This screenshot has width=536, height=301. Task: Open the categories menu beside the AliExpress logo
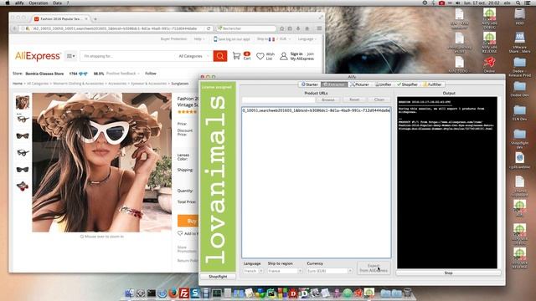70,56
